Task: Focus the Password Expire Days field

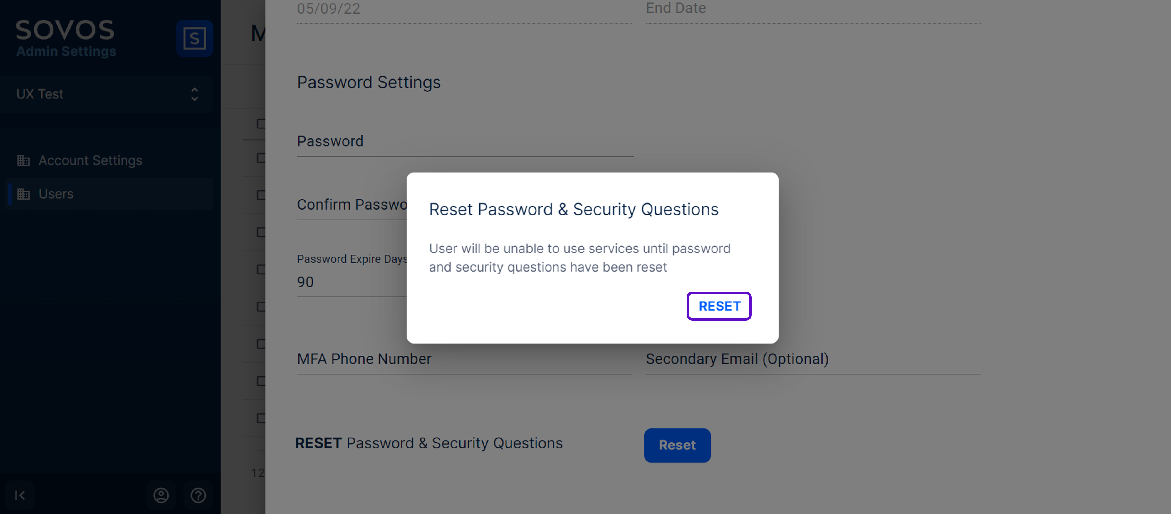Action: 350,282
